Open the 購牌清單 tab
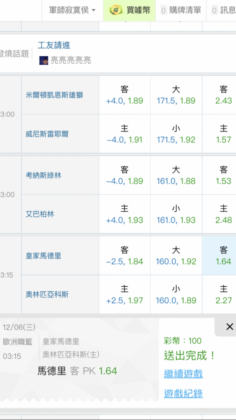Viewport: 236px width, 420px height. click(x=181, y=10)
